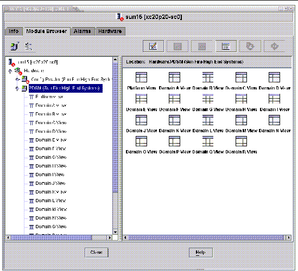Open Domain J View icon in right pane
This screenshot has width=298, height=271.
coord(141,120)
